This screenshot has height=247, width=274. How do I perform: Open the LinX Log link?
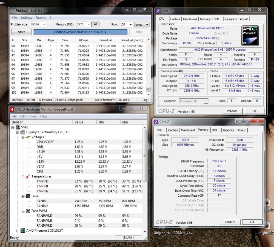[146, 100]
